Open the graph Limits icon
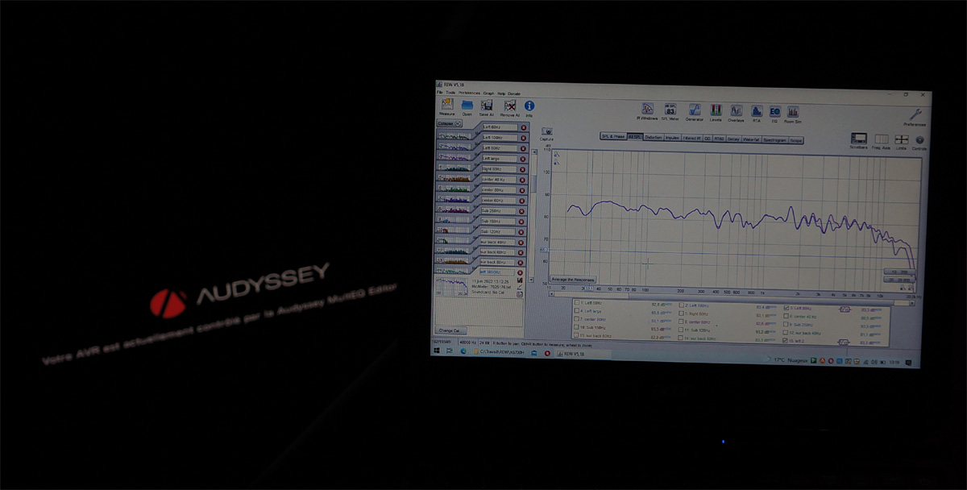This screenshot has width=967, height=490. [x=902, y=139]
